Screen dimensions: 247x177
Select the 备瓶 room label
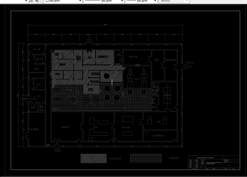[x=157, y=60]
